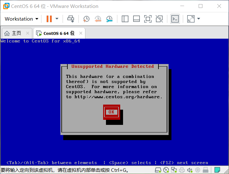
Task: Click OK in the Unsupported Hardware dialog
Action: [111, 112]
